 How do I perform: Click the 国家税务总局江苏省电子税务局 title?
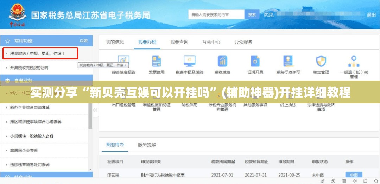[90, 15]
